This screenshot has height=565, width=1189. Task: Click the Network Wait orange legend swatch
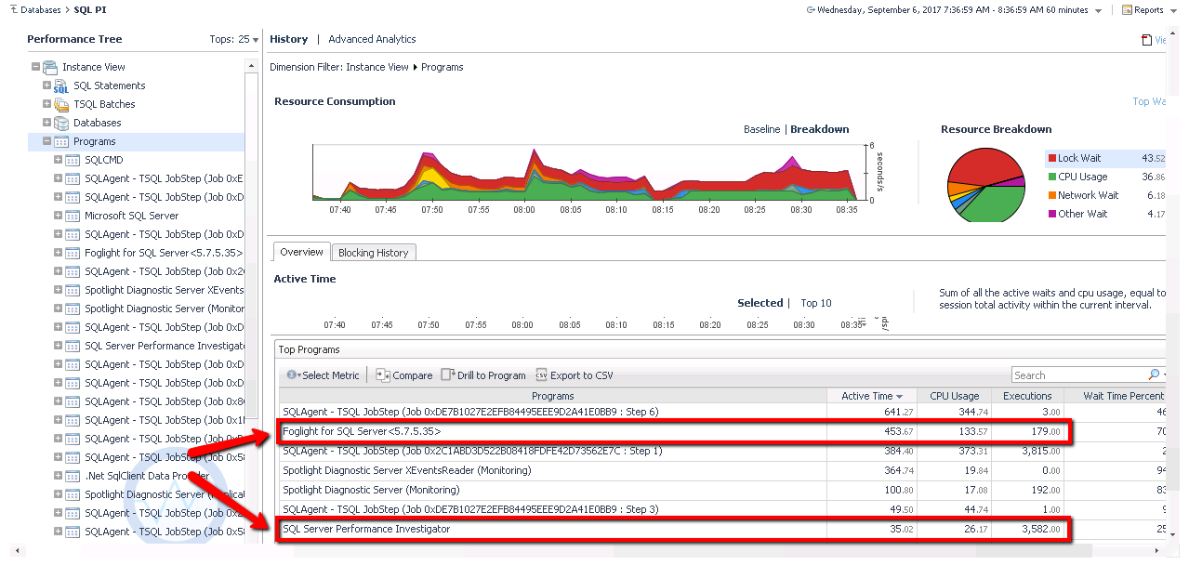(x=1052, y=195)
